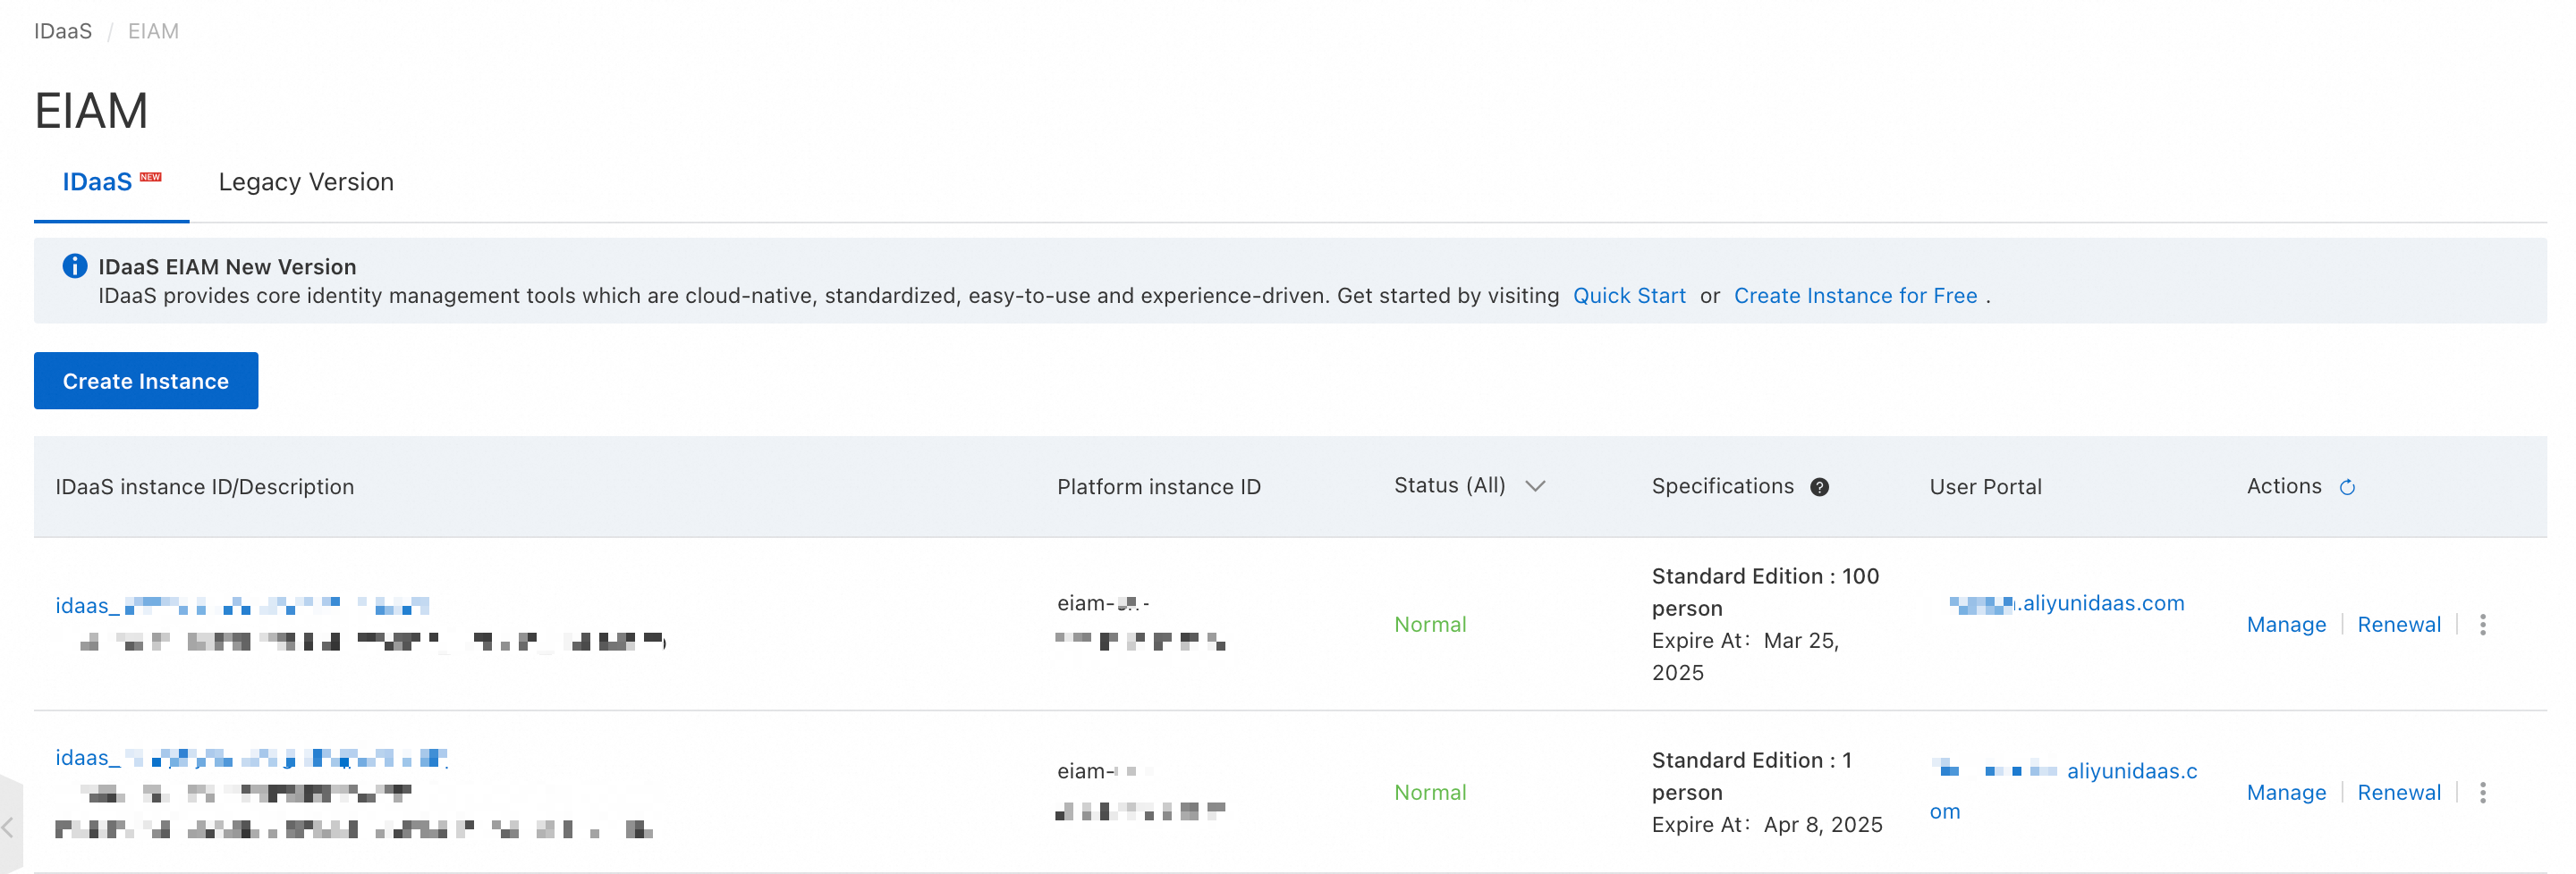Click the Specifications help question-mark icon

pyautogui.click(x=1819, y=487)
